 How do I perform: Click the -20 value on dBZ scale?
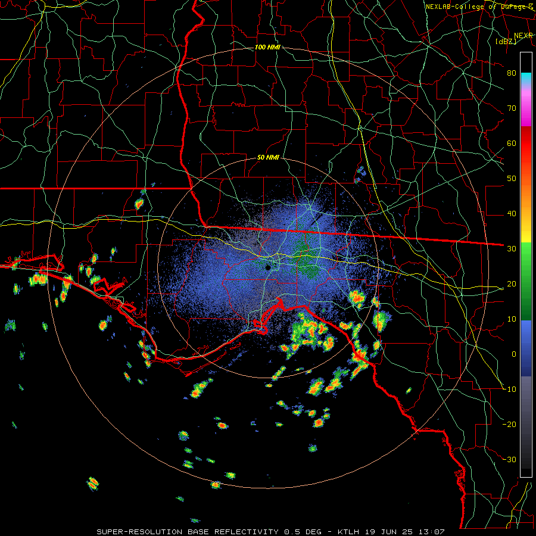pos(509,425)
